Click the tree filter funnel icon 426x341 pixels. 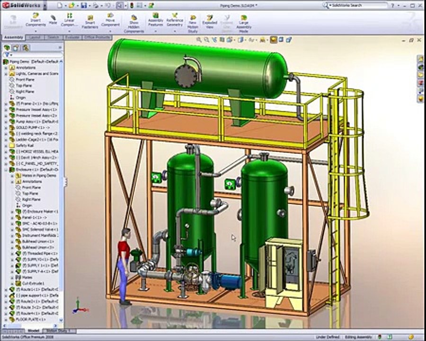coord(7,55)
